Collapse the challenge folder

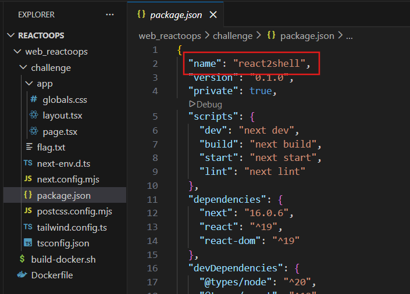tap(23, 67)
